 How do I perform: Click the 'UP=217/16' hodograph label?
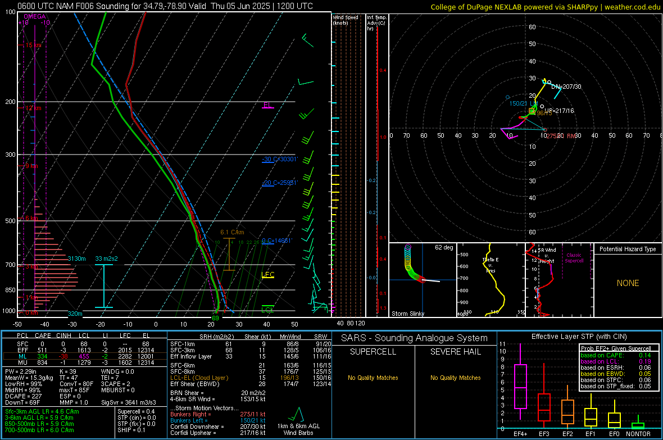coord(559,111)
